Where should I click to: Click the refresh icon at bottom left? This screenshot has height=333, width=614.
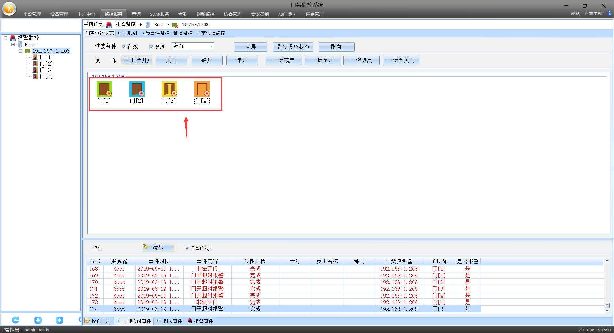coord(15,320)
